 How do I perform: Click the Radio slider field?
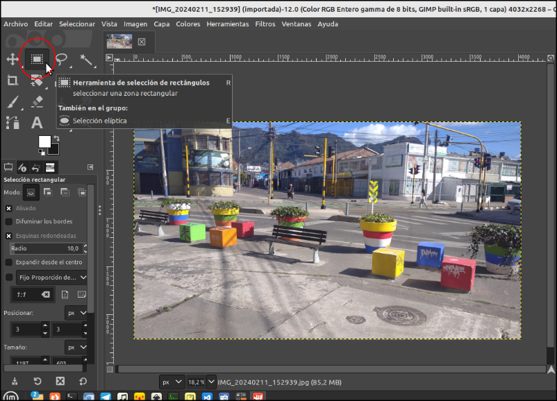(x=46, y=248)
